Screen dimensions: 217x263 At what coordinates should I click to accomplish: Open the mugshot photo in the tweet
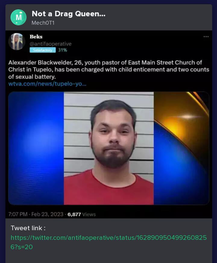click(x=109, y=148)
